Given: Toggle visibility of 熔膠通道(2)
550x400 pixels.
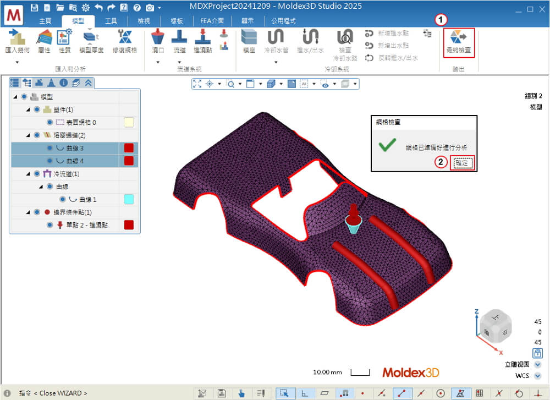Looking at the screenshot, I should pyautogui.click(x=37, y=135).
